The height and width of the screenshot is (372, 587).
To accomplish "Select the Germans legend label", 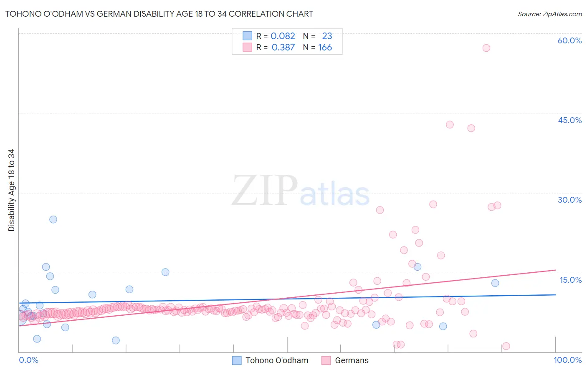I will 352,360.
